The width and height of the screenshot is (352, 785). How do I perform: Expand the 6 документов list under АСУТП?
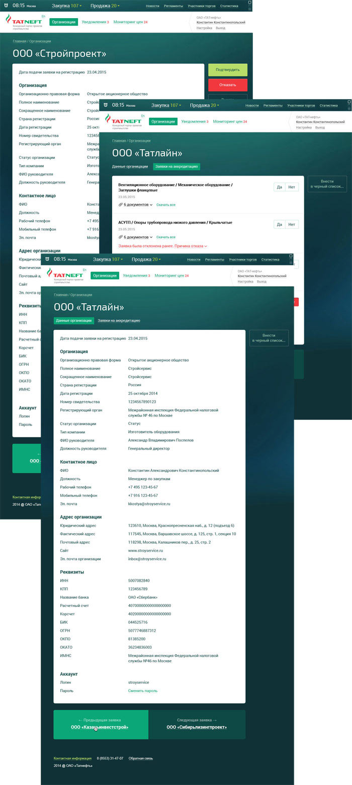coord(136,237)
